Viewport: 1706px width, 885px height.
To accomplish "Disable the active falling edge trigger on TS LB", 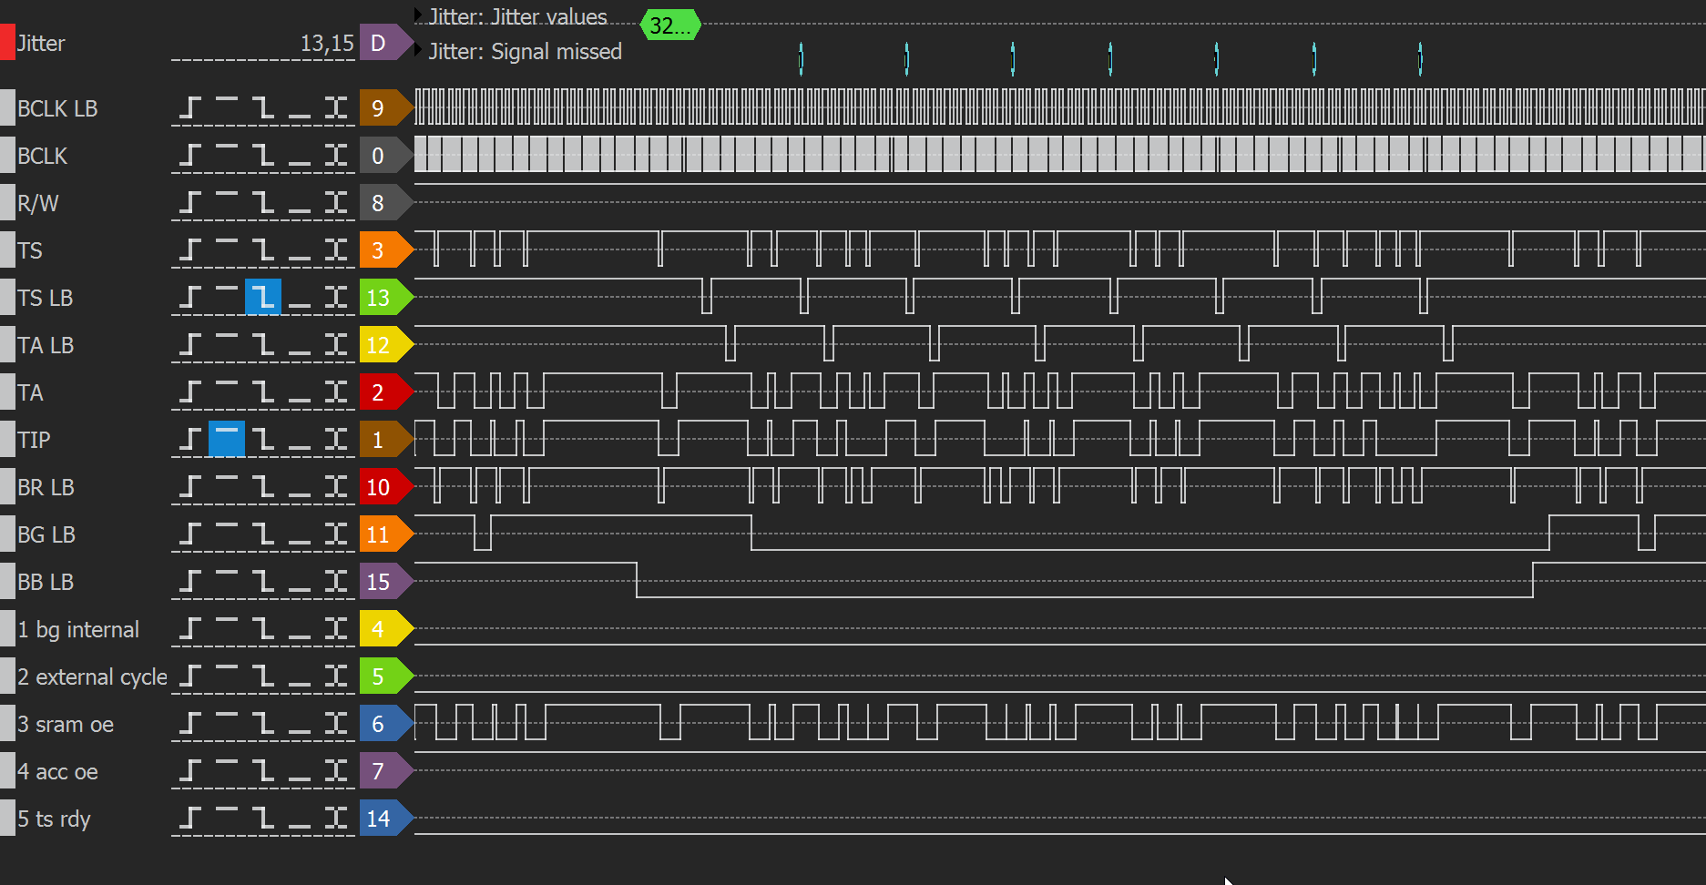I will pyautogui.click(x=263, y=298).
